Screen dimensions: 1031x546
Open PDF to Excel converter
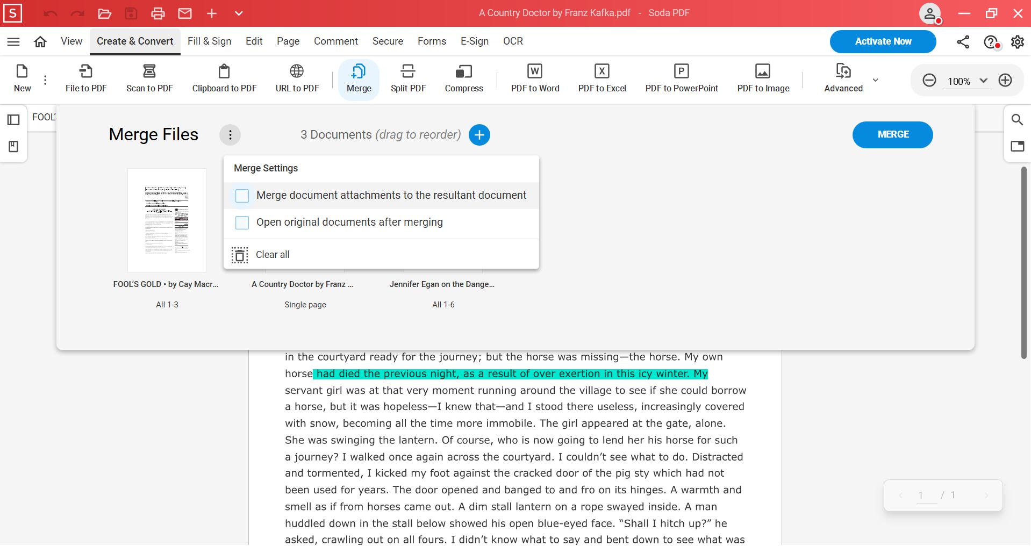pyautogui.click(x=602, y=78)
